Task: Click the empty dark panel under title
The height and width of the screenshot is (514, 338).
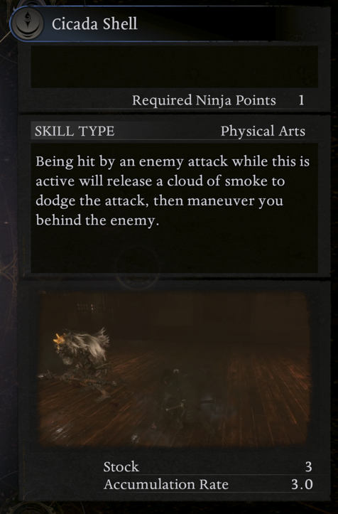Action: pos(174,67)
